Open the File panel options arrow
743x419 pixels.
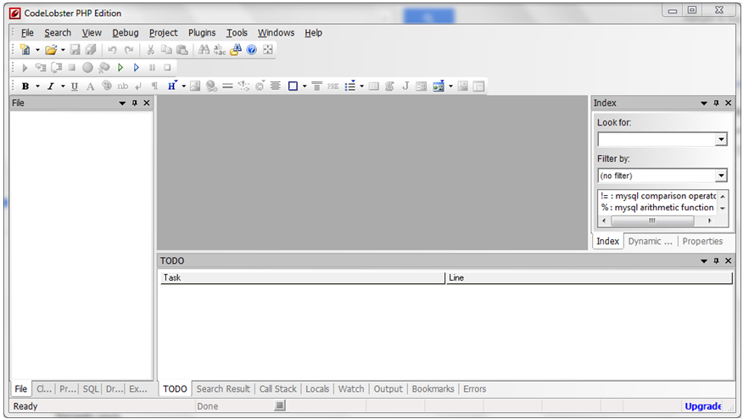(x=122, y=103)
